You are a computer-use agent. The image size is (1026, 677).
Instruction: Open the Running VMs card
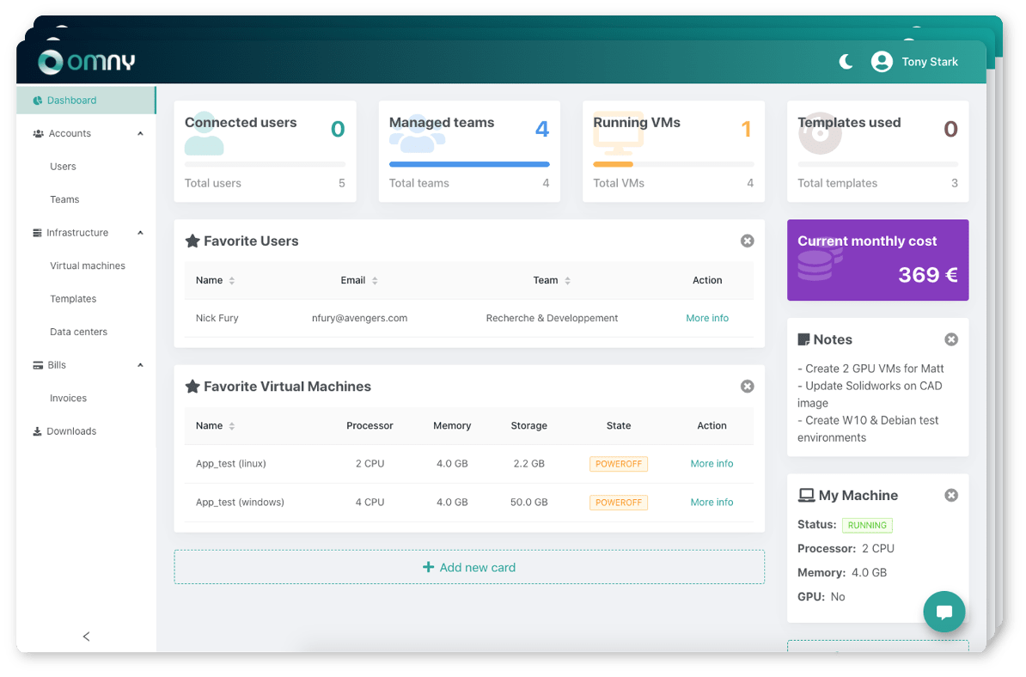pos(674,151)
